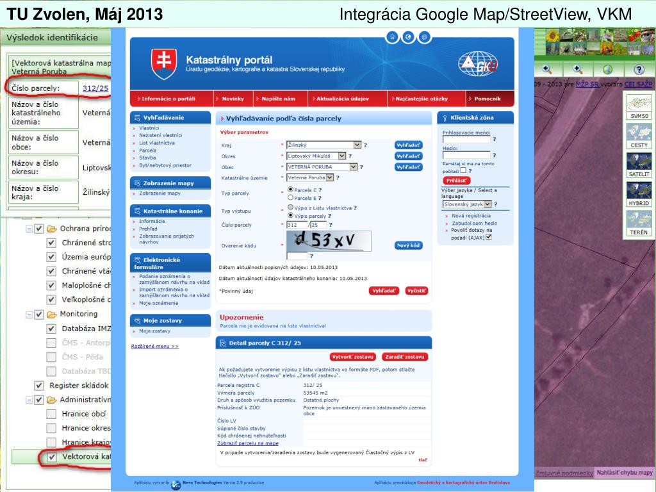Toggle the Pamätaj si ma checkbox
Image resolution: width=656 pixels, height=492 pixels.
463,170
